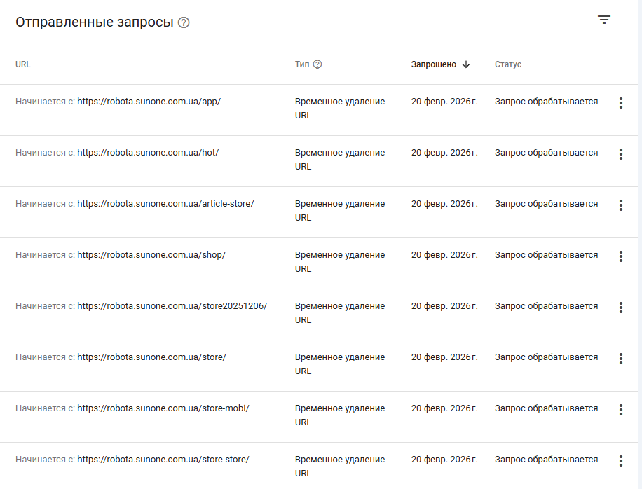
Task: Sort by the Запрошено column header
Action: [433, 64]
